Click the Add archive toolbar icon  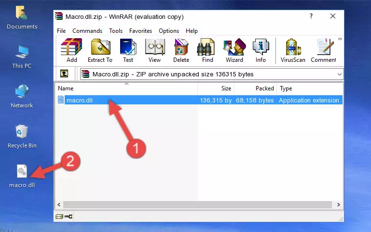point(71,50)
